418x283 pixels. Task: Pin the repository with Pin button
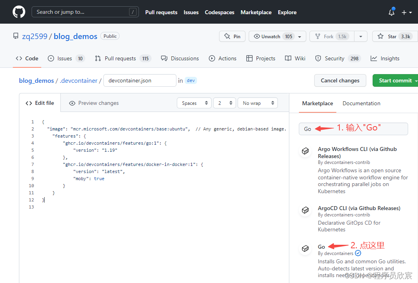click(x=232, y=37)
